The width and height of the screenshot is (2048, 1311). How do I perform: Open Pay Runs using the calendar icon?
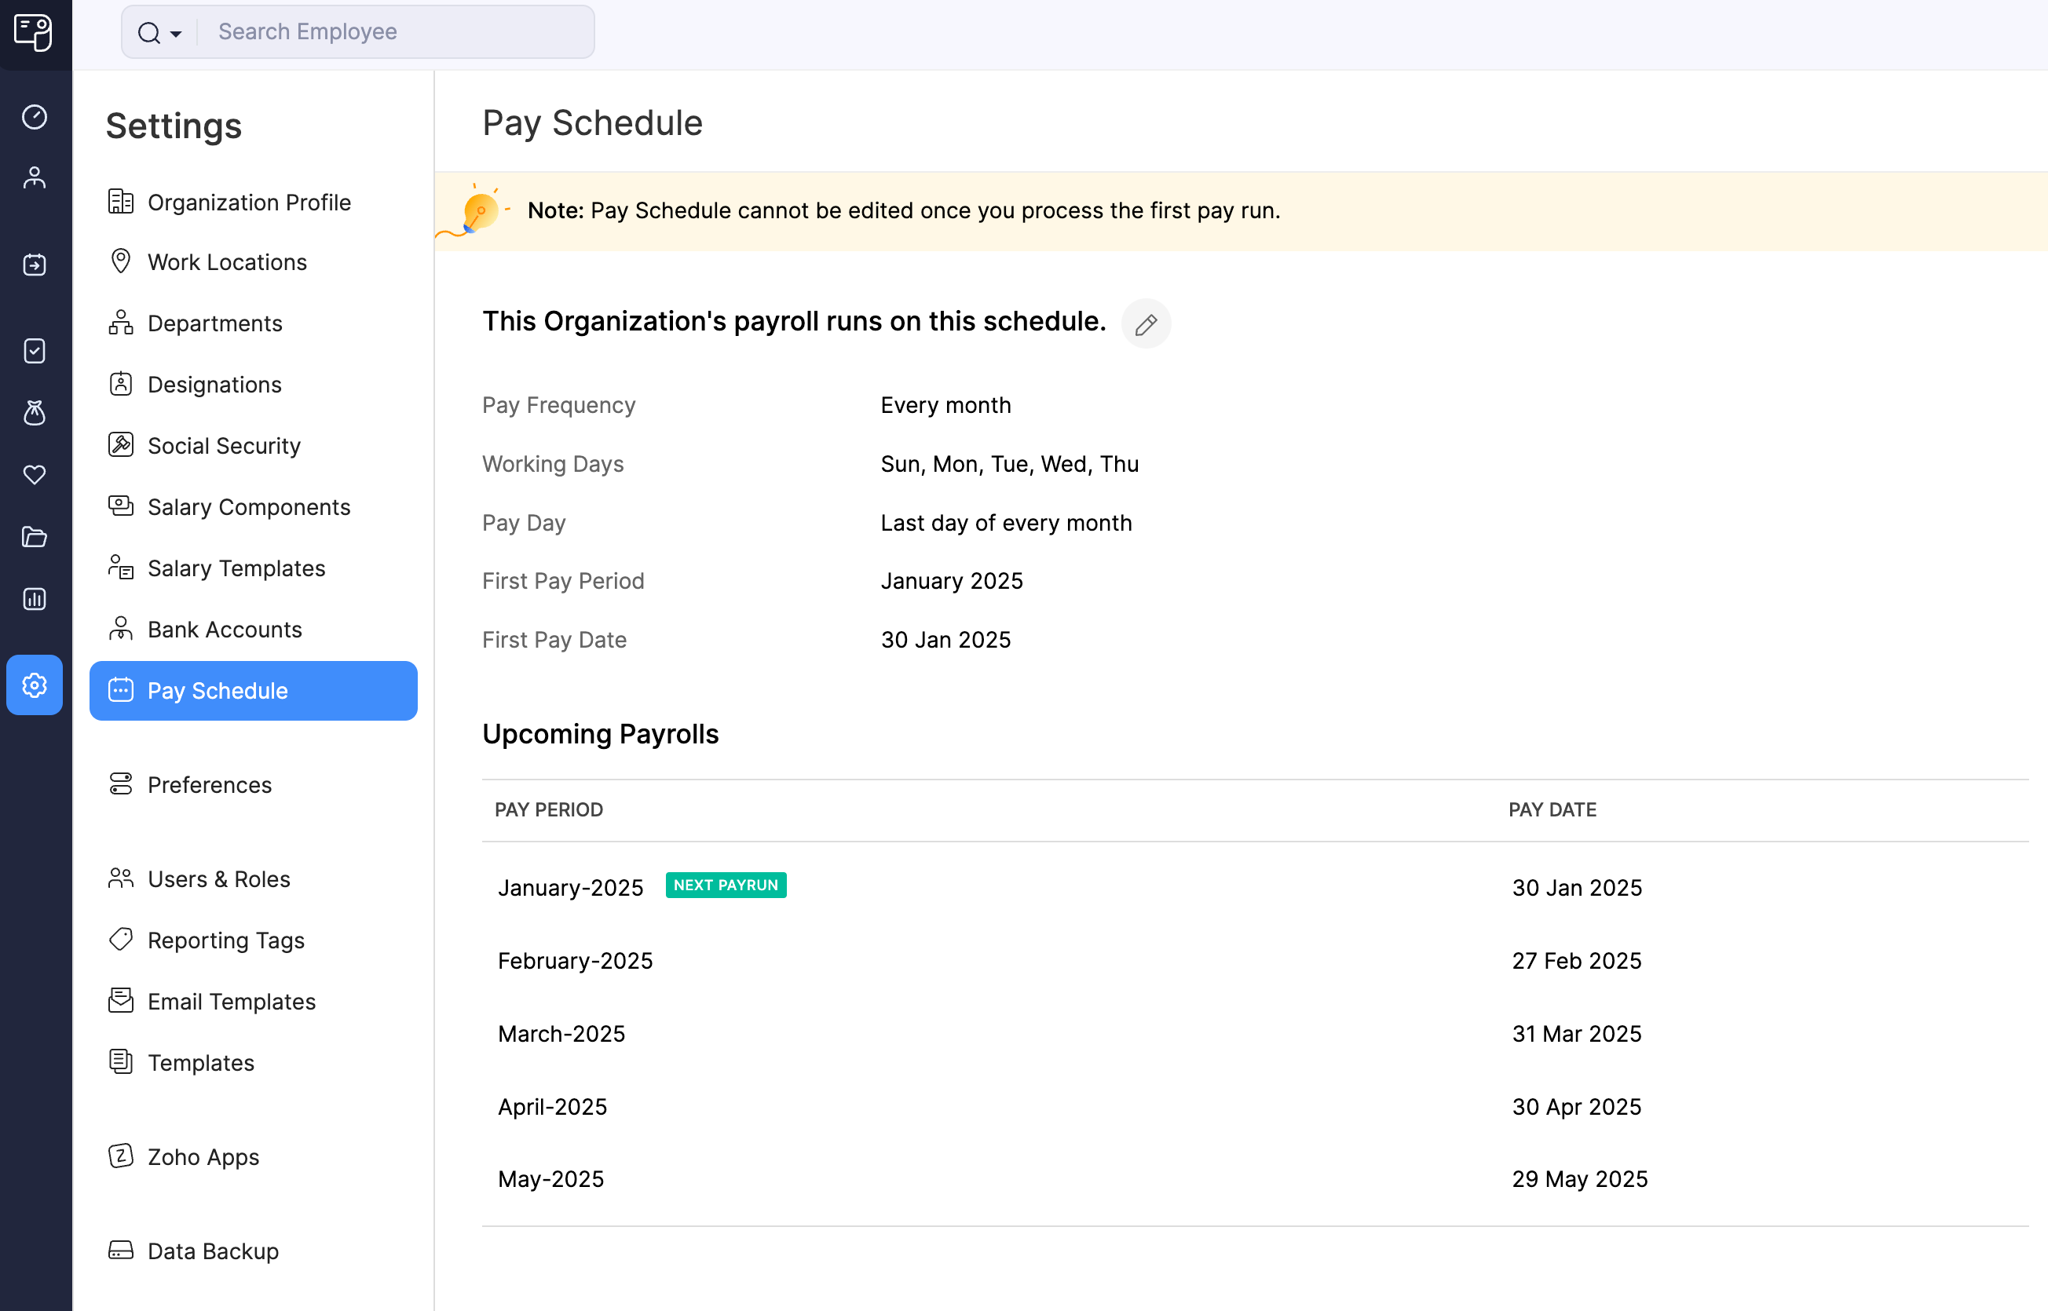coord(35,264)
